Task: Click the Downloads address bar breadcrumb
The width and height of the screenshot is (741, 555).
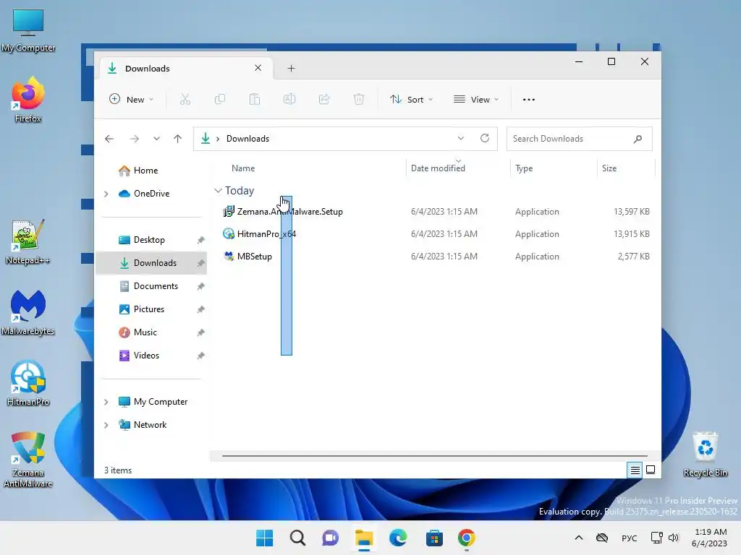Action: click(247, 139)
